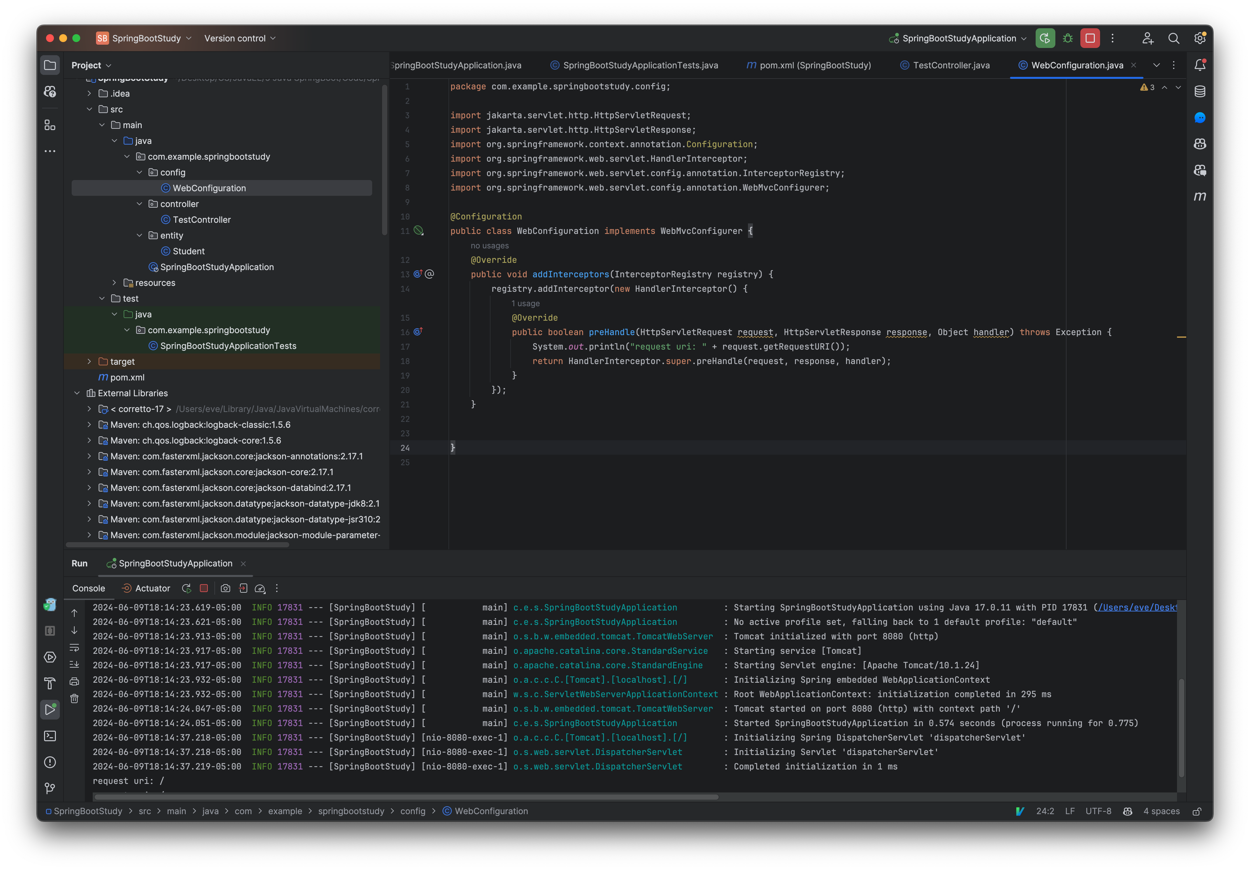Expand the .idea folder
The width and height of the screenshot is (1250, 870).
[89, 94]
